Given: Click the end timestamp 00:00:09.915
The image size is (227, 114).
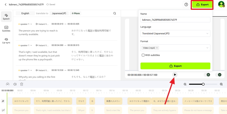Looking at the screenshot, I should (x=73, y=45).
